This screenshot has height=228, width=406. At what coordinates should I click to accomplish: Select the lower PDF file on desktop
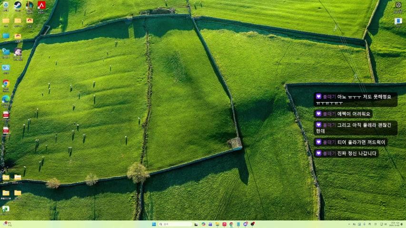[x=6, y=130]
